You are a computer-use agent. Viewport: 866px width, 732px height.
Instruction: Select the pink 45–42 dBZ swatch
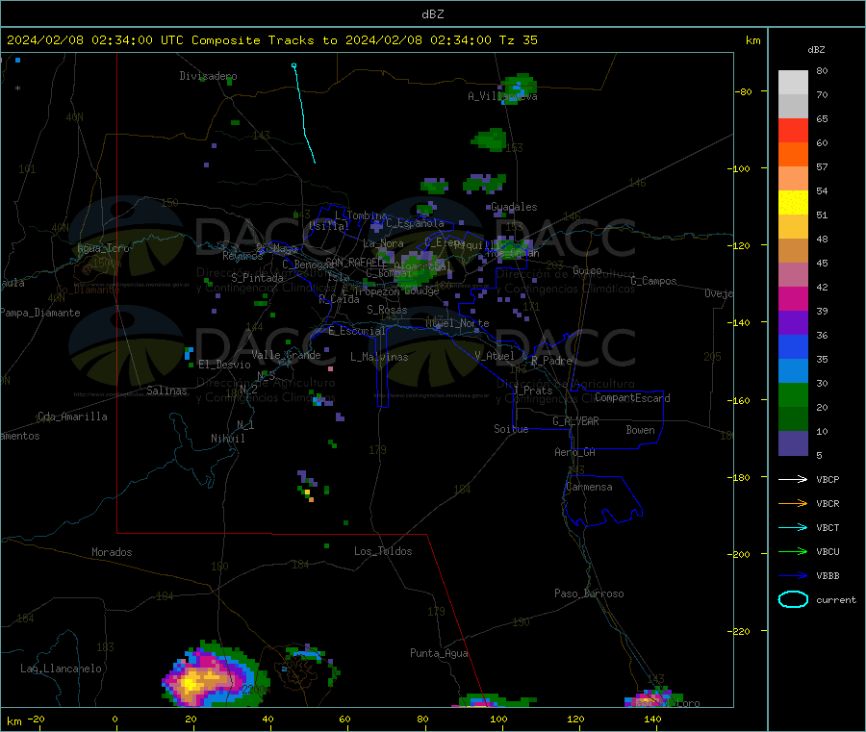[x=793, y=275]
